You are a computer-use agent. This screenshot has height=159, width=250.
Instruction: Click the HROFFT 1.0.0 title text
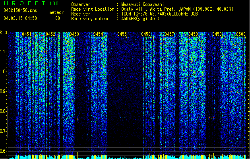[x=31, y=3]
